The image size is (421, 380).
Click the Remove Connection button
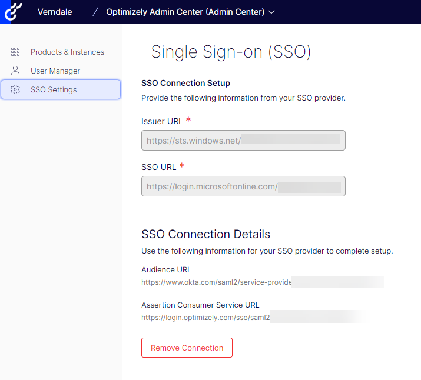coord(187,348)
